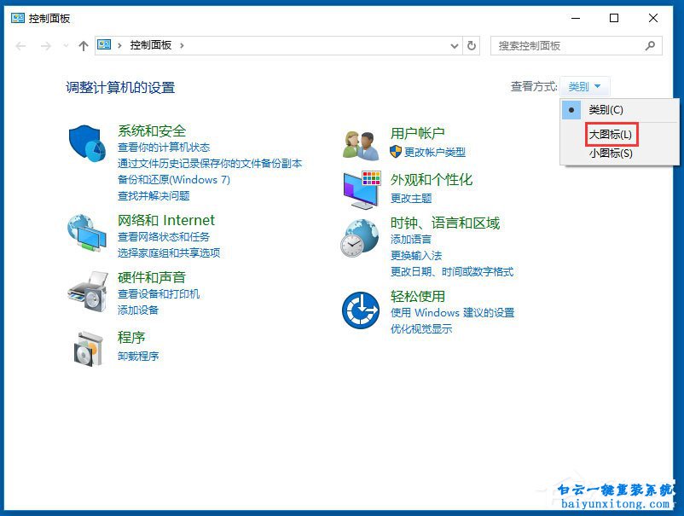This screenshot has width=684, height=516.
Task: Expand the address bar dropdown arrow
Action: 455,45
